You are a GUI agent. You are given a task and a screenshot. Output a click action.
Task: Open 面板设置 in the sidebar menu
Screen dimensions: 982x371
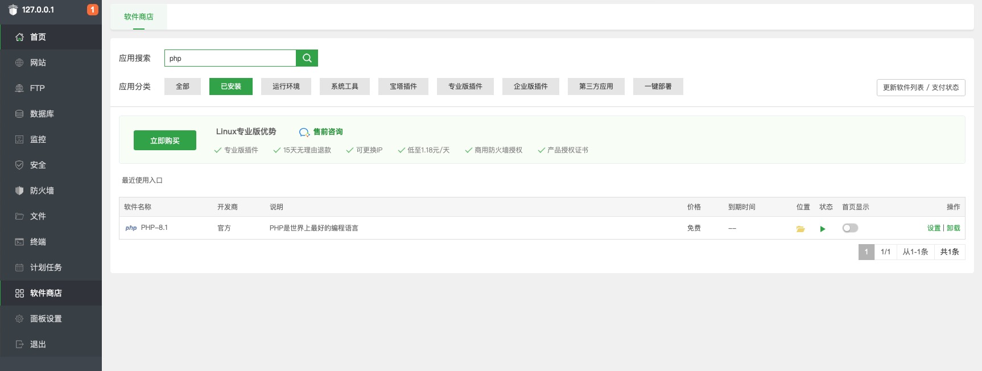point(51,319)
